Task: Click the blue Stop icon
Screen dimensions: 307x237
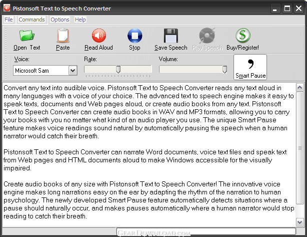Action: pos(134,36)
